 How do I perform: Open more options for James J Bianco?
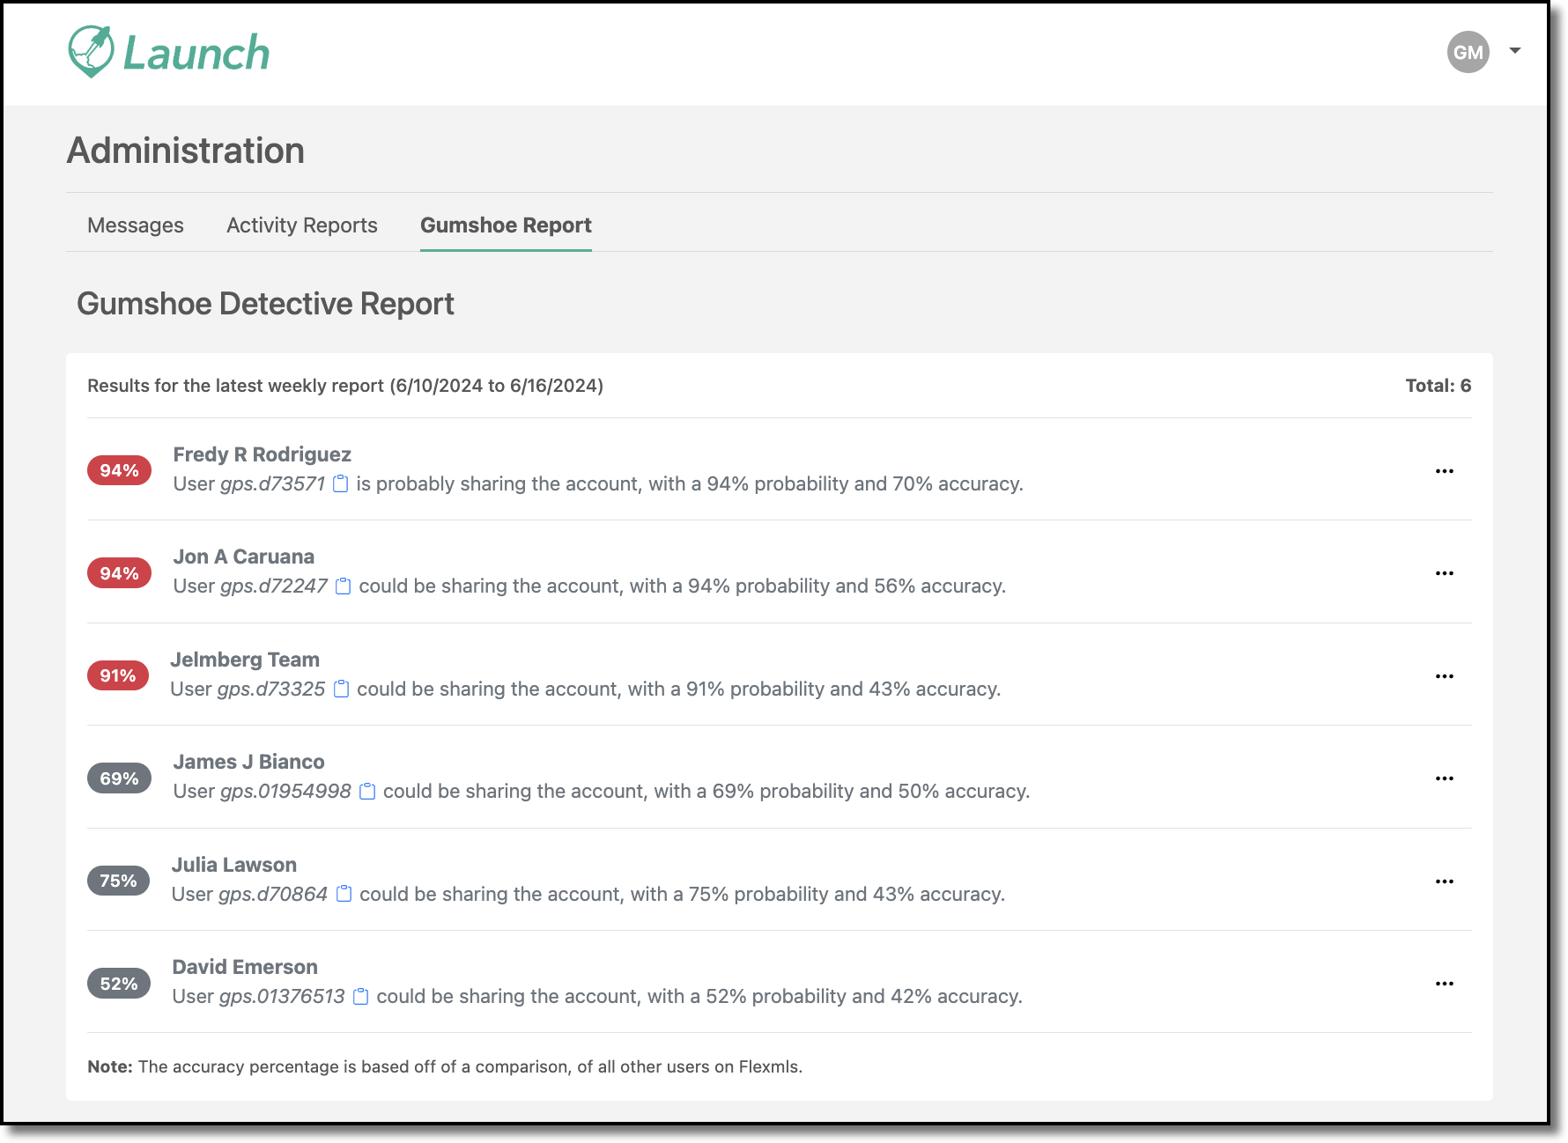pyautogui.click(x=1445, y=778)
